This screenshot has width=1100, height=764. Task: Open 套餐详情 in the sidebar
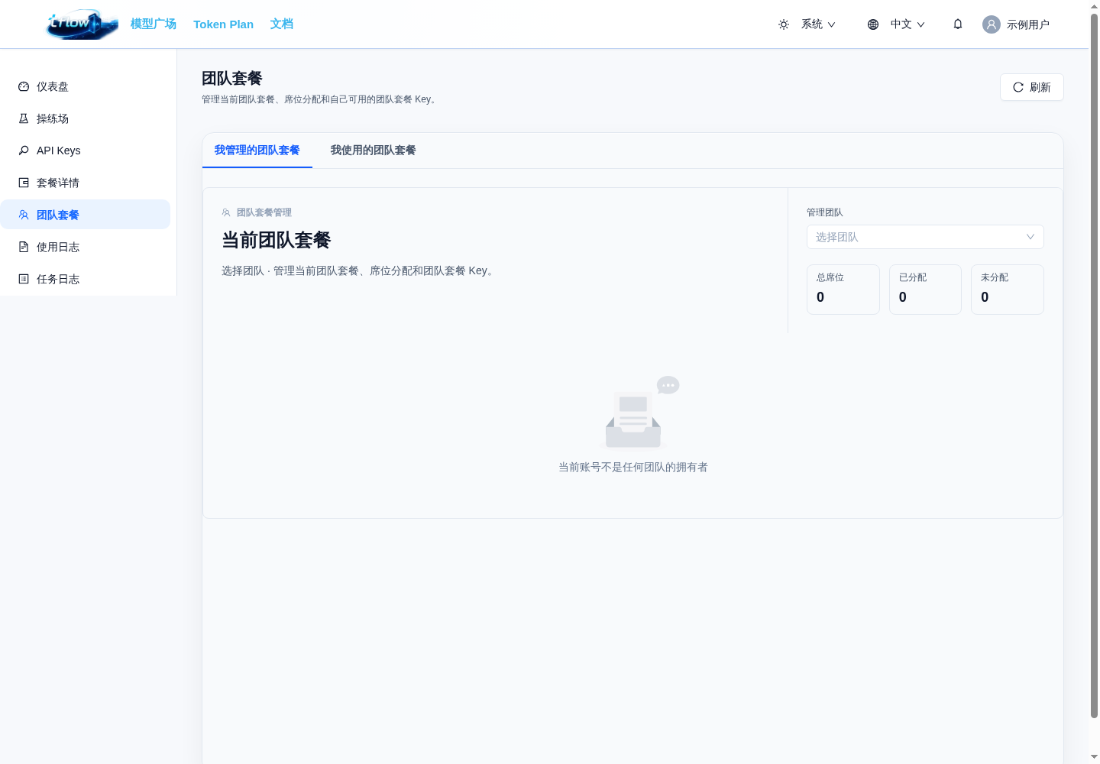pos(86,183)
